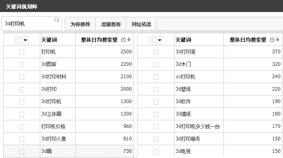Check the 打印机 keyword checkbox
Image resolution: width=283 pixels, height=158 pixels.
click(x=22, y=52)
